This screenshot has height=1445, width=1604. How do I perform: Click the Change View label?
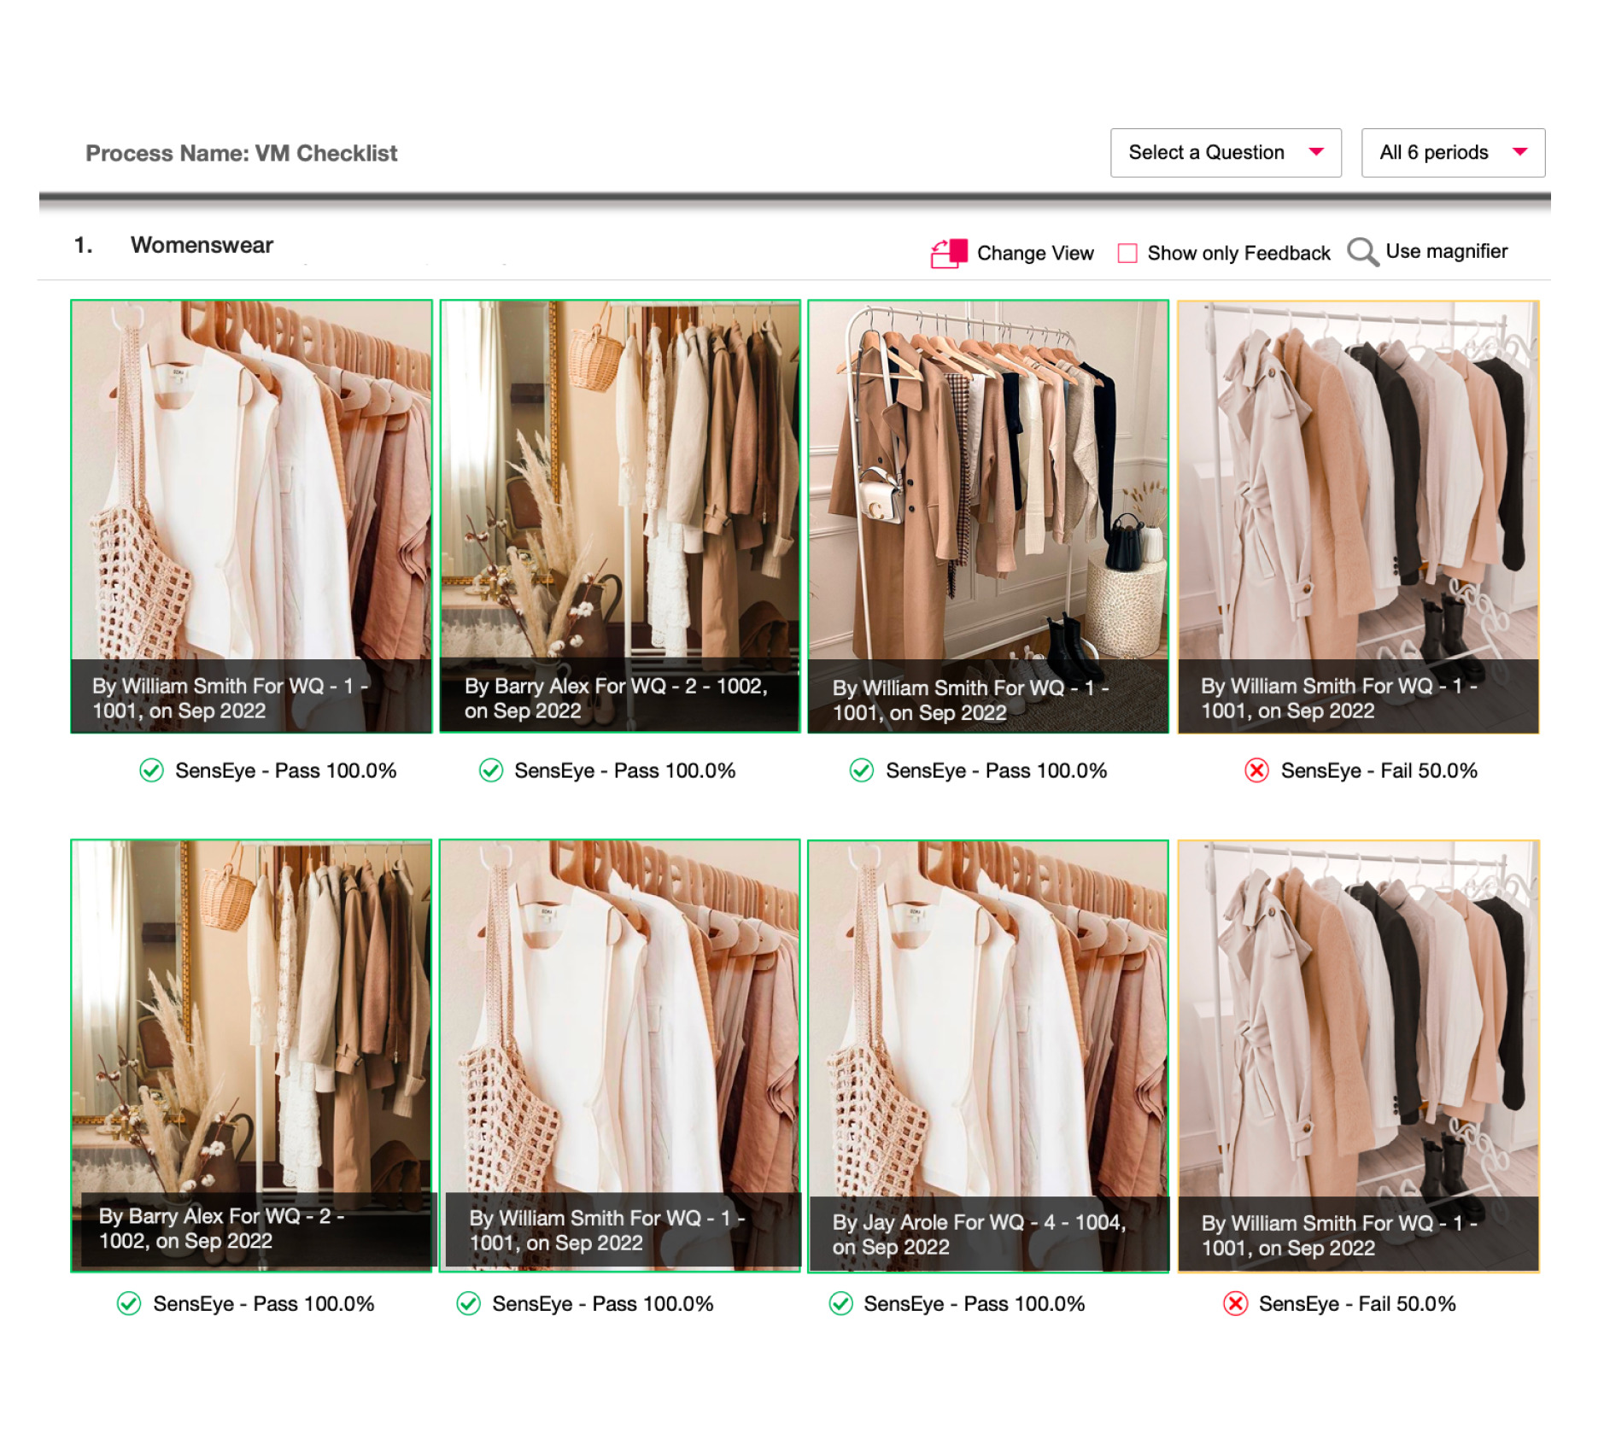coord(1034,253)
